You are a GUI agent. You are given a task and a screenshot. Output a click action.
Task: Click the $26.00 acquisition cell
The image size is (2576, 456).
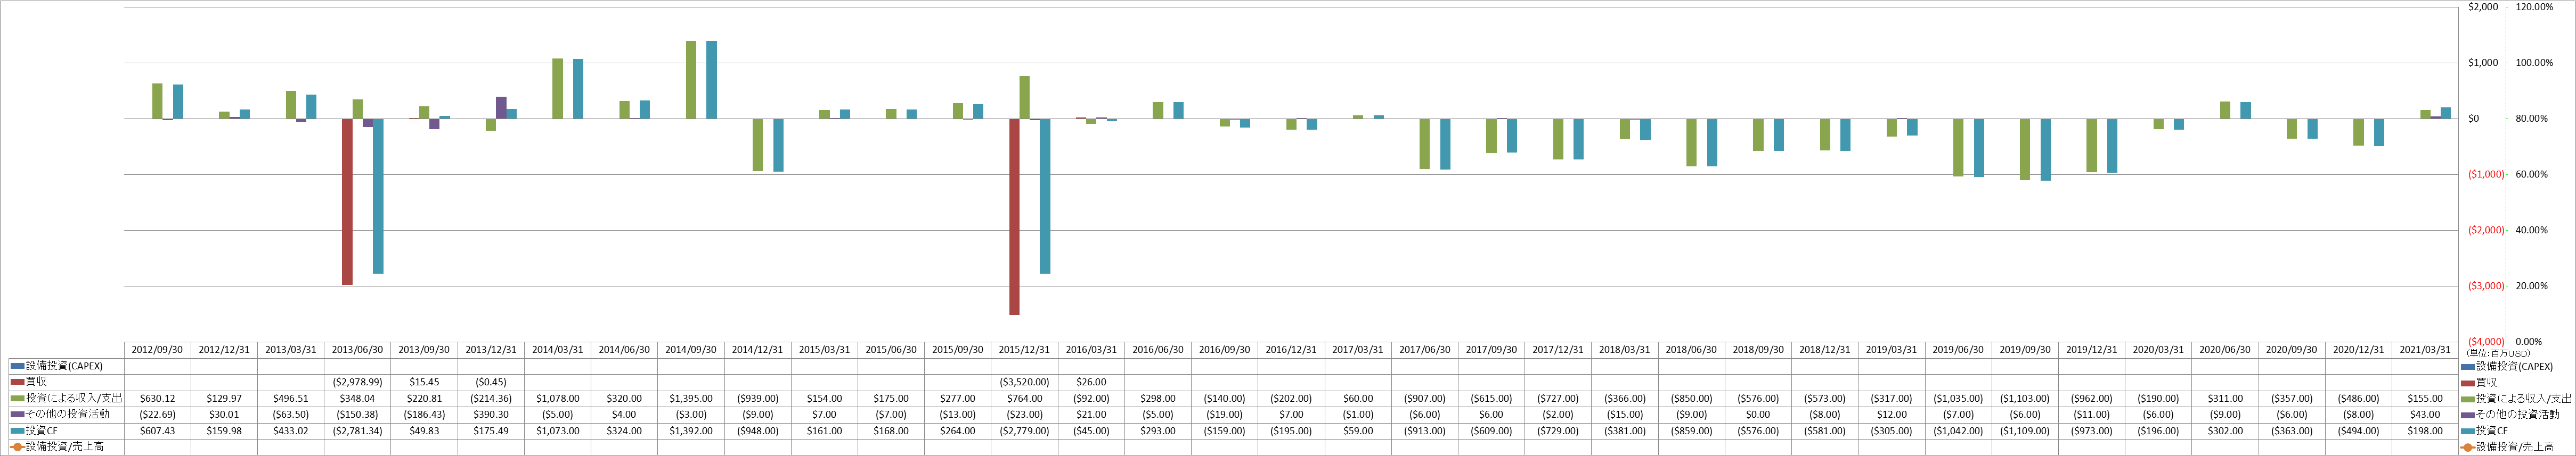click(x=1091, y=382)
